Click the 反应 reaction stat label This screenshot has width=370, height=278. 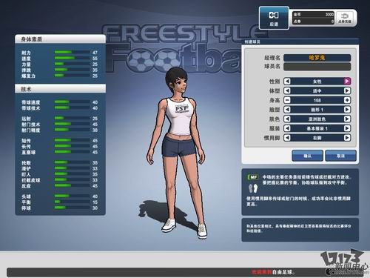(26, 186)
